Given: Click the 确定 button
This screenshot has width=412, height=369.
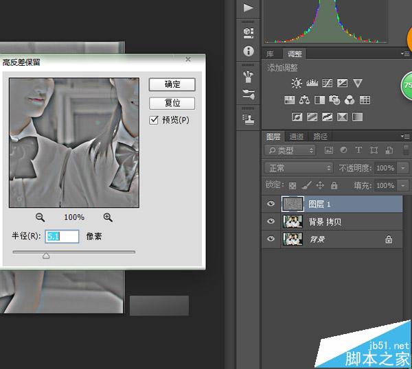Looking at the screenshot, I should (x=172, y=84).
